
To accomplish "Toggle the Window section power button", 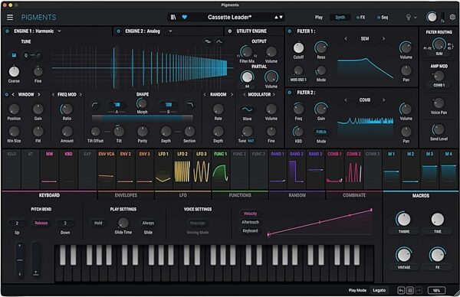I will pyautogui.click(x=6, y=95).
